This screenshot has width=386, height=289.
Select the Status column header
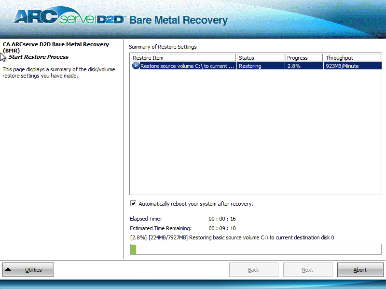pyautogui.click(x=261, y=58)
